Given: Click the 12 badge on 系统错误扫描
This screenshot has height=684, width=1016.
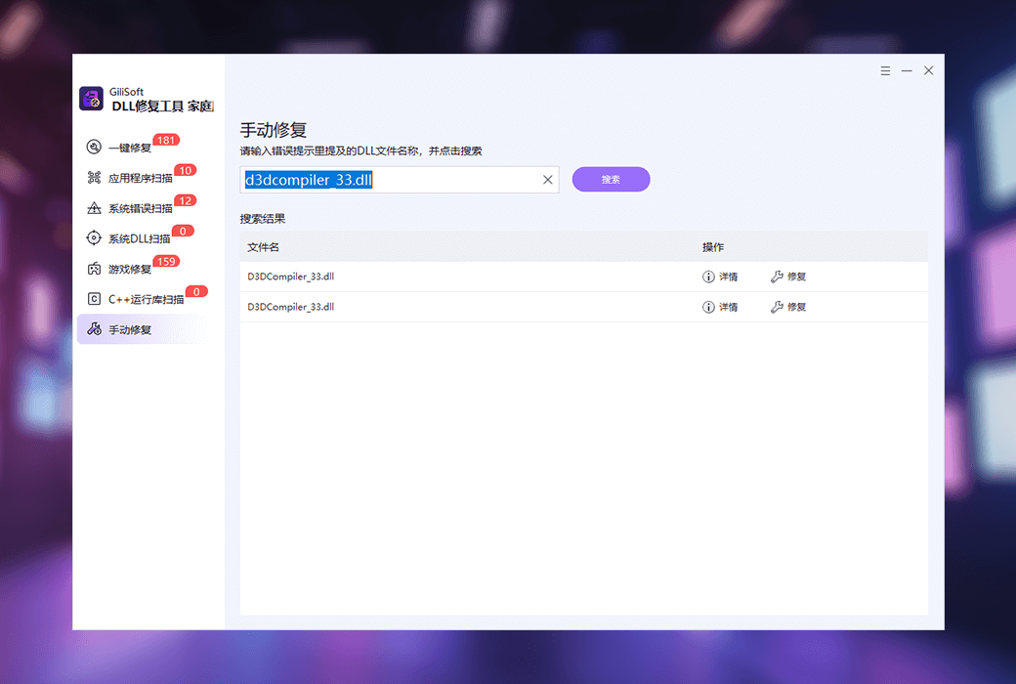Looking at the screenshot, I should click(x=186, y=201).
